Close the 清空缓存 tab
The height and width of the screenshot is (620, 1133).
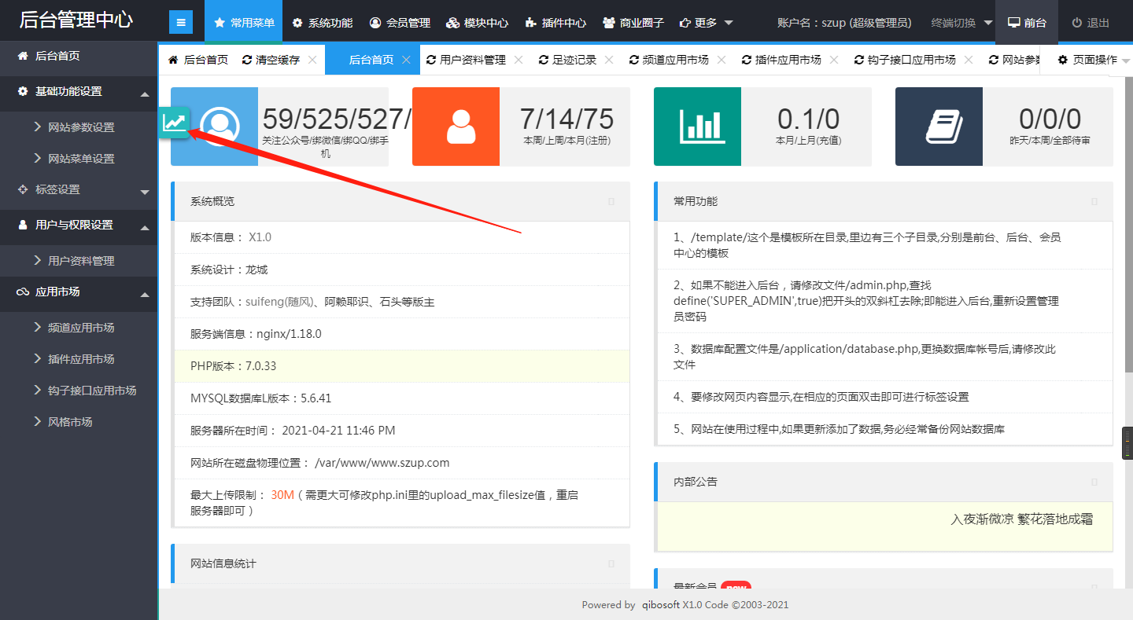pos(312,60)
